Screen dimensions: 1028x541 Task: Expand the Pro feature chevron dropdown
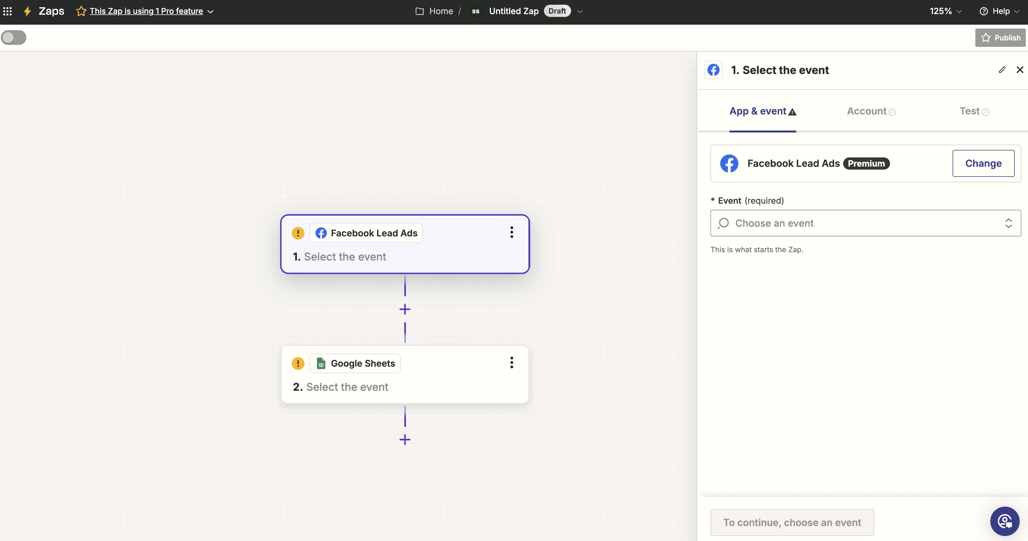(210, 12)
